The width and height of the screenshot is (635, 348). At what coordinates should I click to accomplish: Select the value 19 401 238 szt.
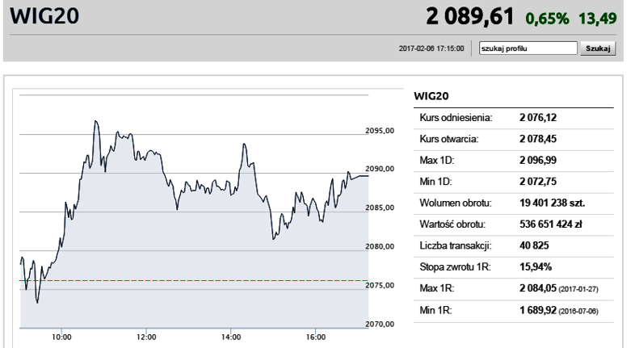click(553, 203)
